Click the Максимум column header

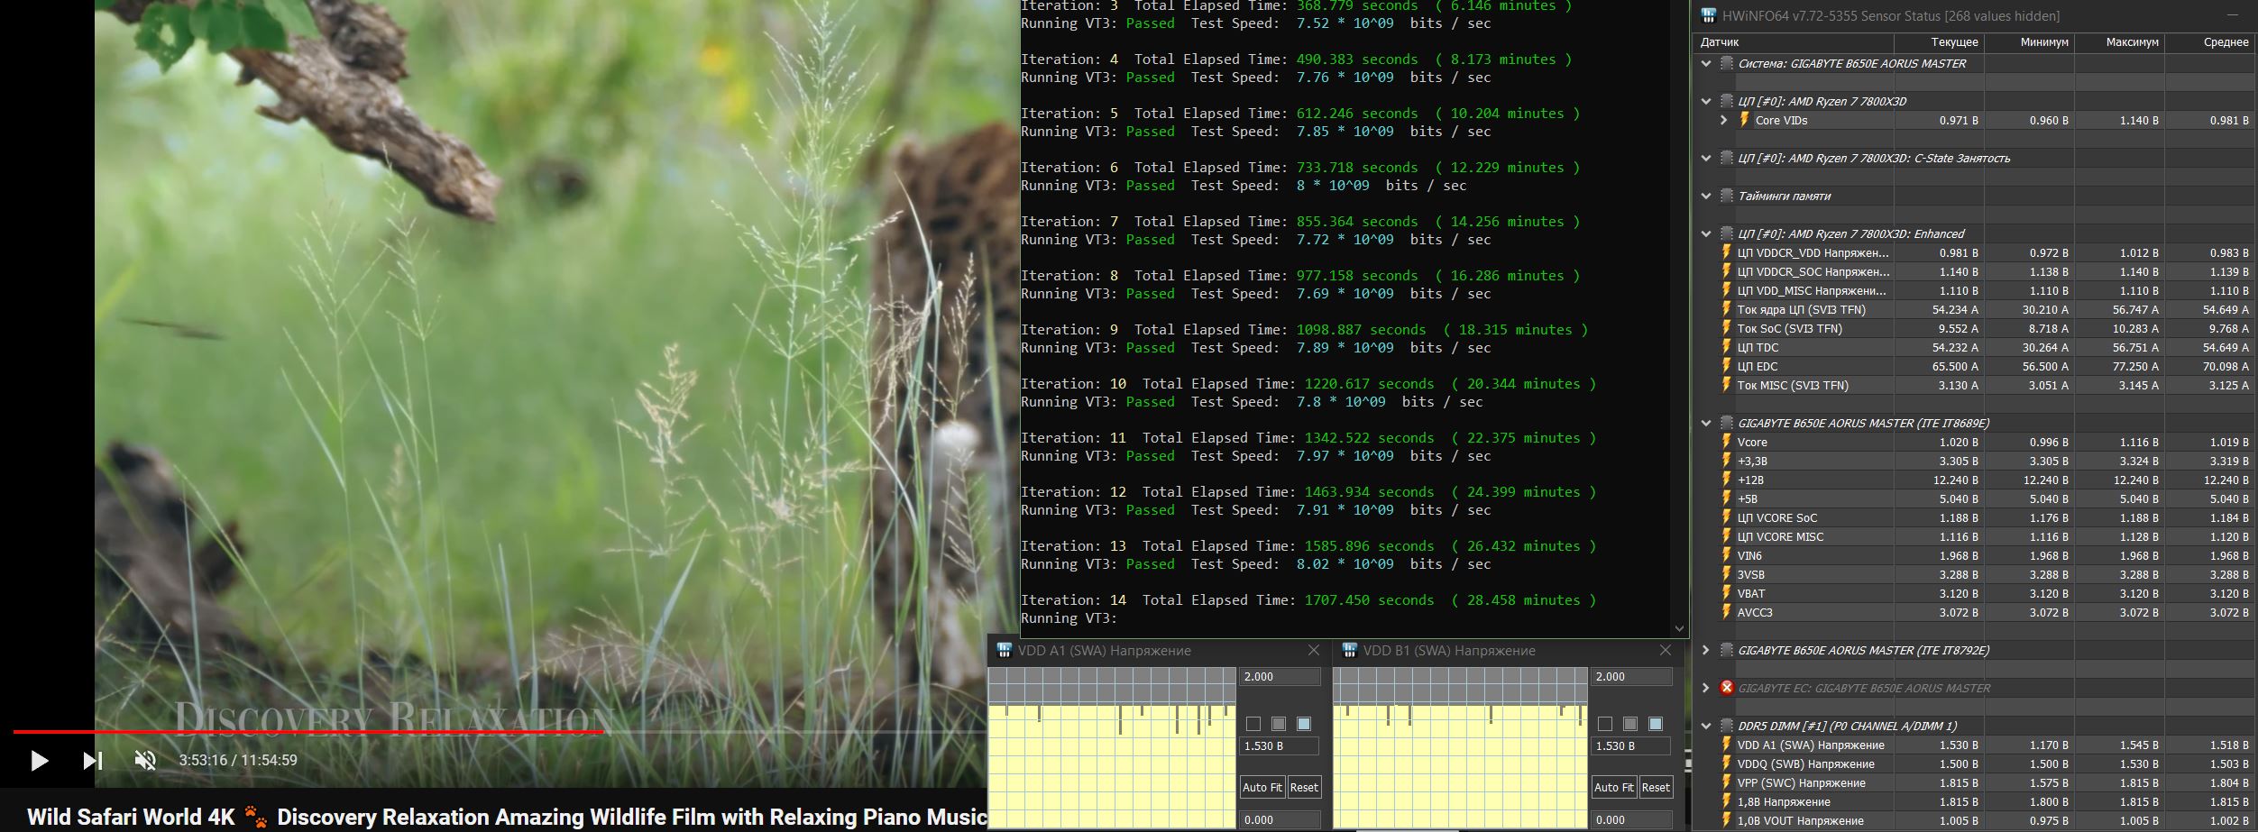coord(2119,42)
